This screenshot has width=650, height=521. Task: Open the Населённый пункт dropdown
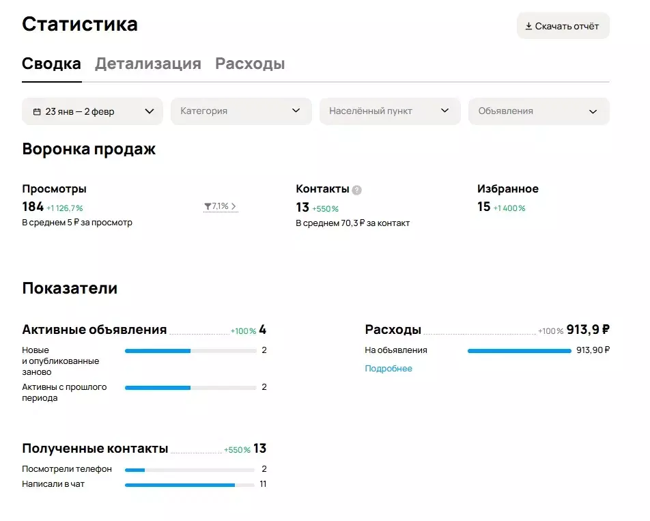point(390,111)
